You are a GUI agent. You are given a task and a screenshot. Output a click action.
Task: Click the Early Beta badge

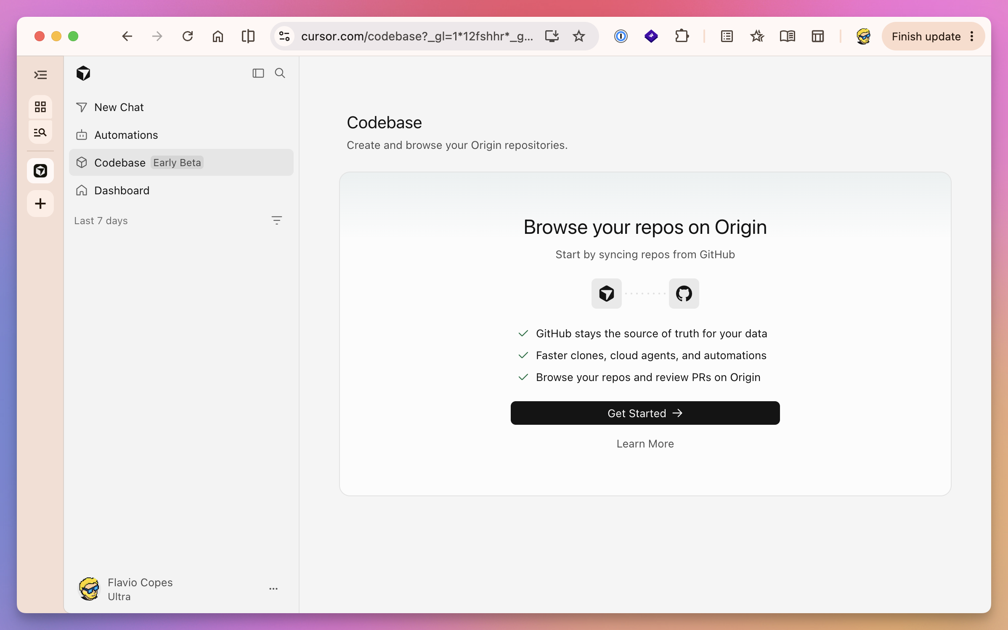click(x=177, y=163)
